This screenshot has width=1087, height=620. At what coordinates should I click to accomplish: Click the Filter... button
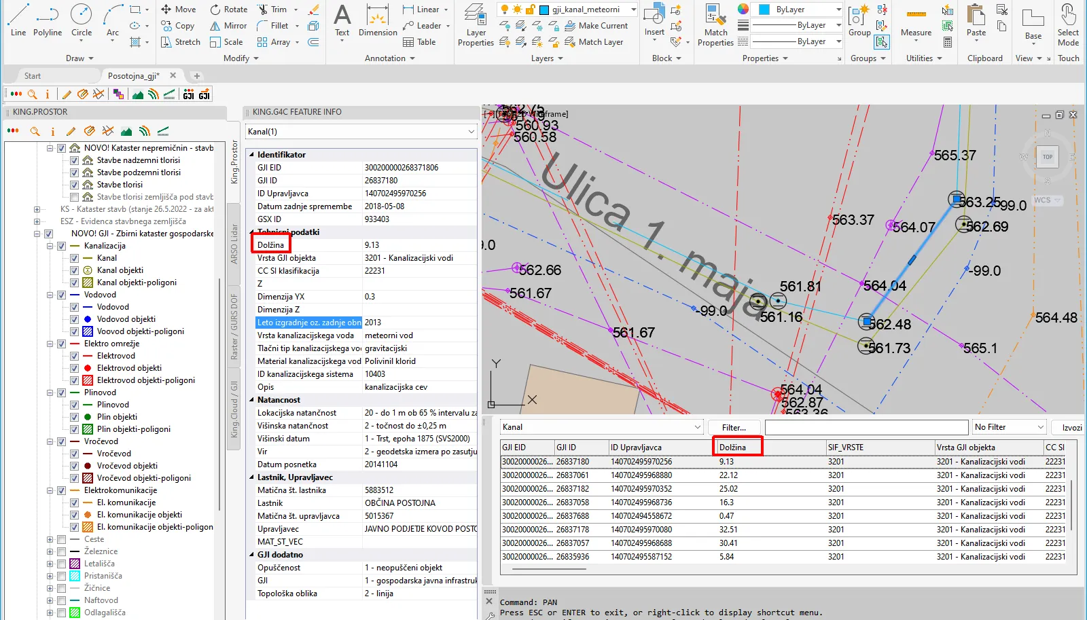tap(734, 427)
